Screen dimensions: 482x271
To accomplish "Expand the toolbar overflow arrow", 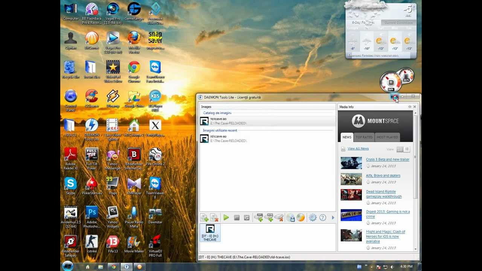I will point(333,218).
